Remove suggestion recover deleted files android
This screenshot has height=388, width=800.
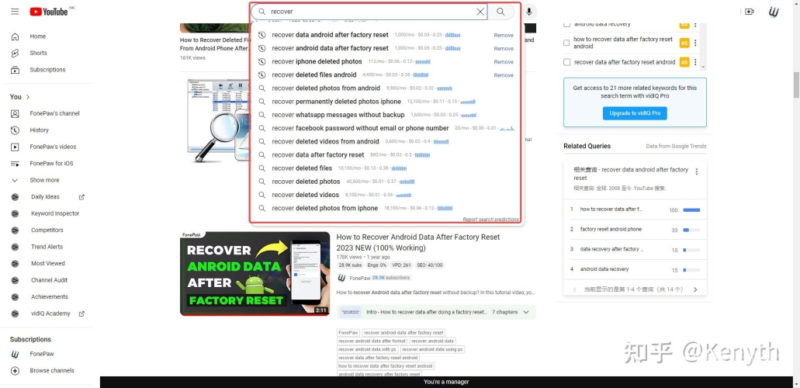pos(504,75)
